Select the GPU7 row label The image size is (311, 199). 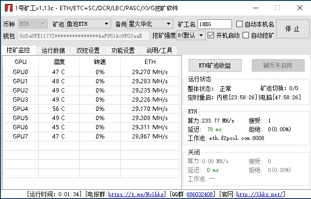tap(20, 136)
